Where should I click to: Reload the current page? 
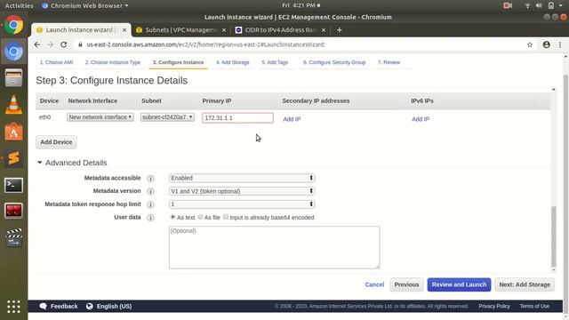64,44
